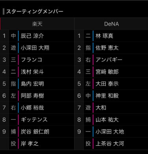
Task: Select the 楽天 team column header
Action: click(x=37, y=24)
